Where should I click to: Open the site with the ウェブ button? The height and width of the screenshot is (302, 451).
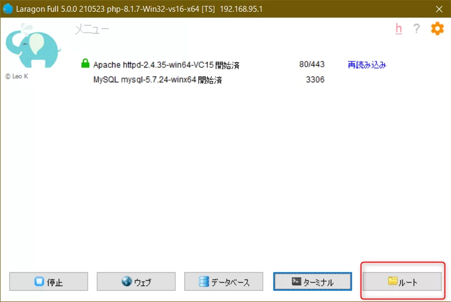tap(136, 282)
